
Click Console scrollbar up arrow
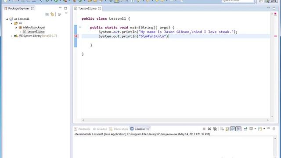coord(275,139)
